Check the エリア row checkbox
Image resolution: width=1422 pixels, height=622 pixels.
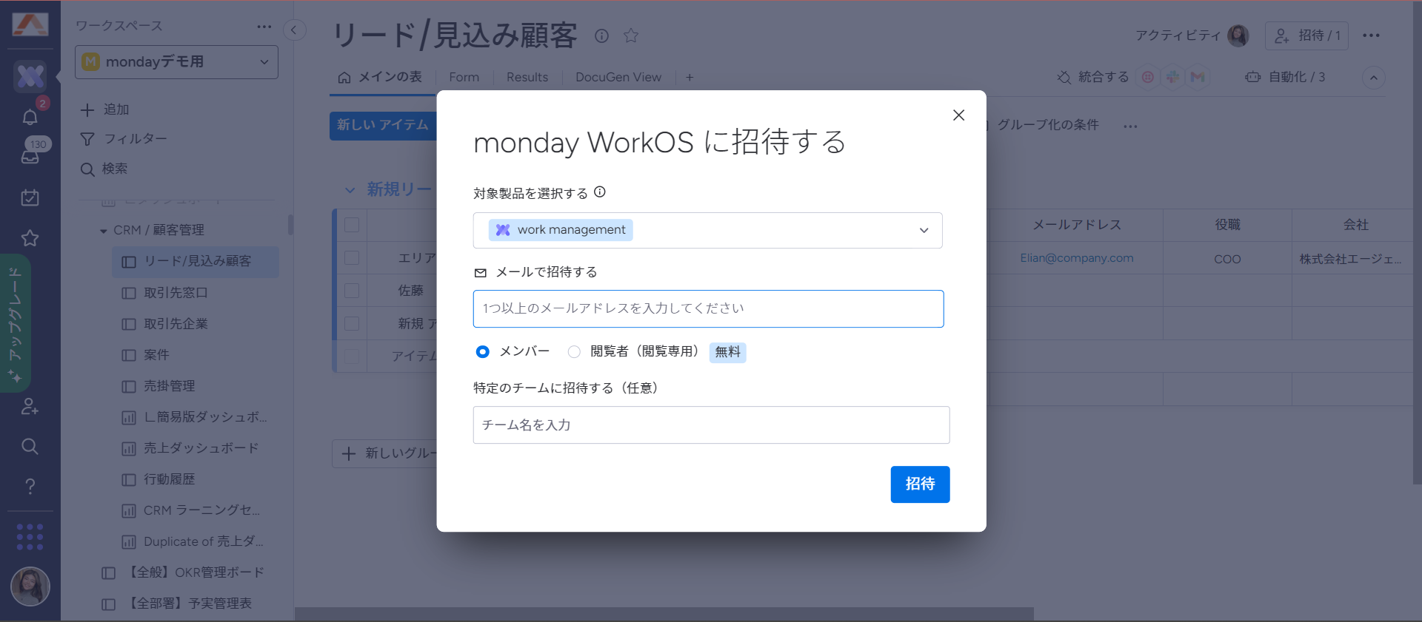352,257
